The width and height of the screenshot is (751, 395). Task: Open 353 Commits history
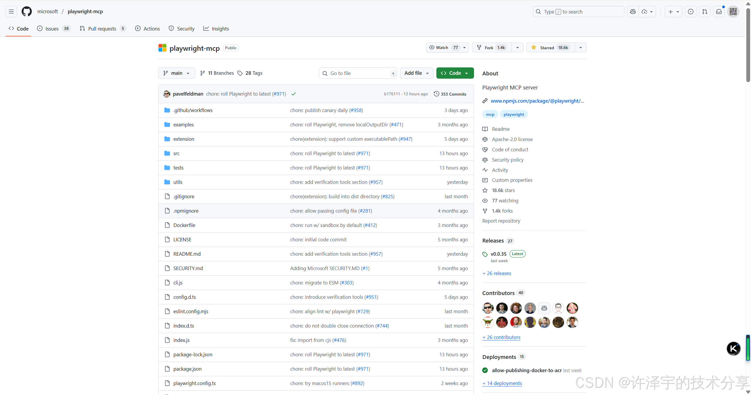pos(450,94)
